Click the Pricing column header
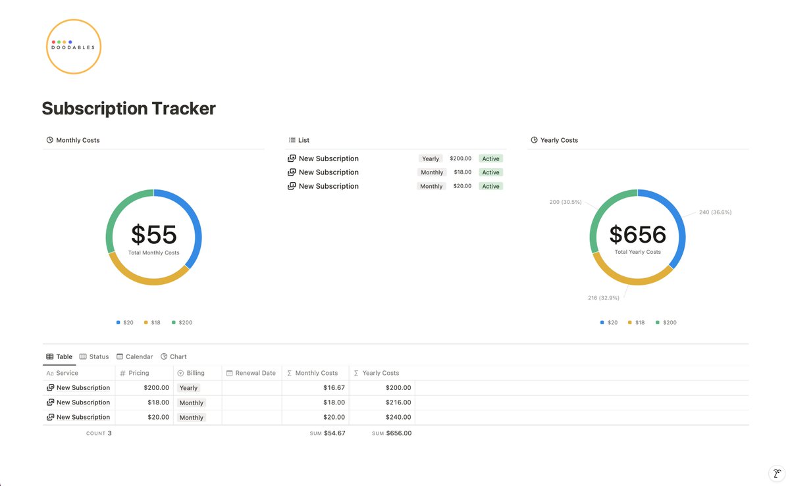This screenshot has width=790, height=486. pyautogui.click(x=144, y=373)
